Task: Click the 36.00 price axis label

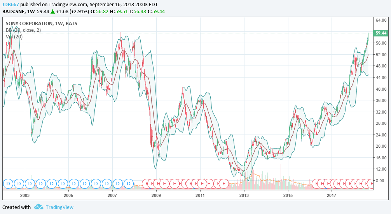Action: (381, 100)
